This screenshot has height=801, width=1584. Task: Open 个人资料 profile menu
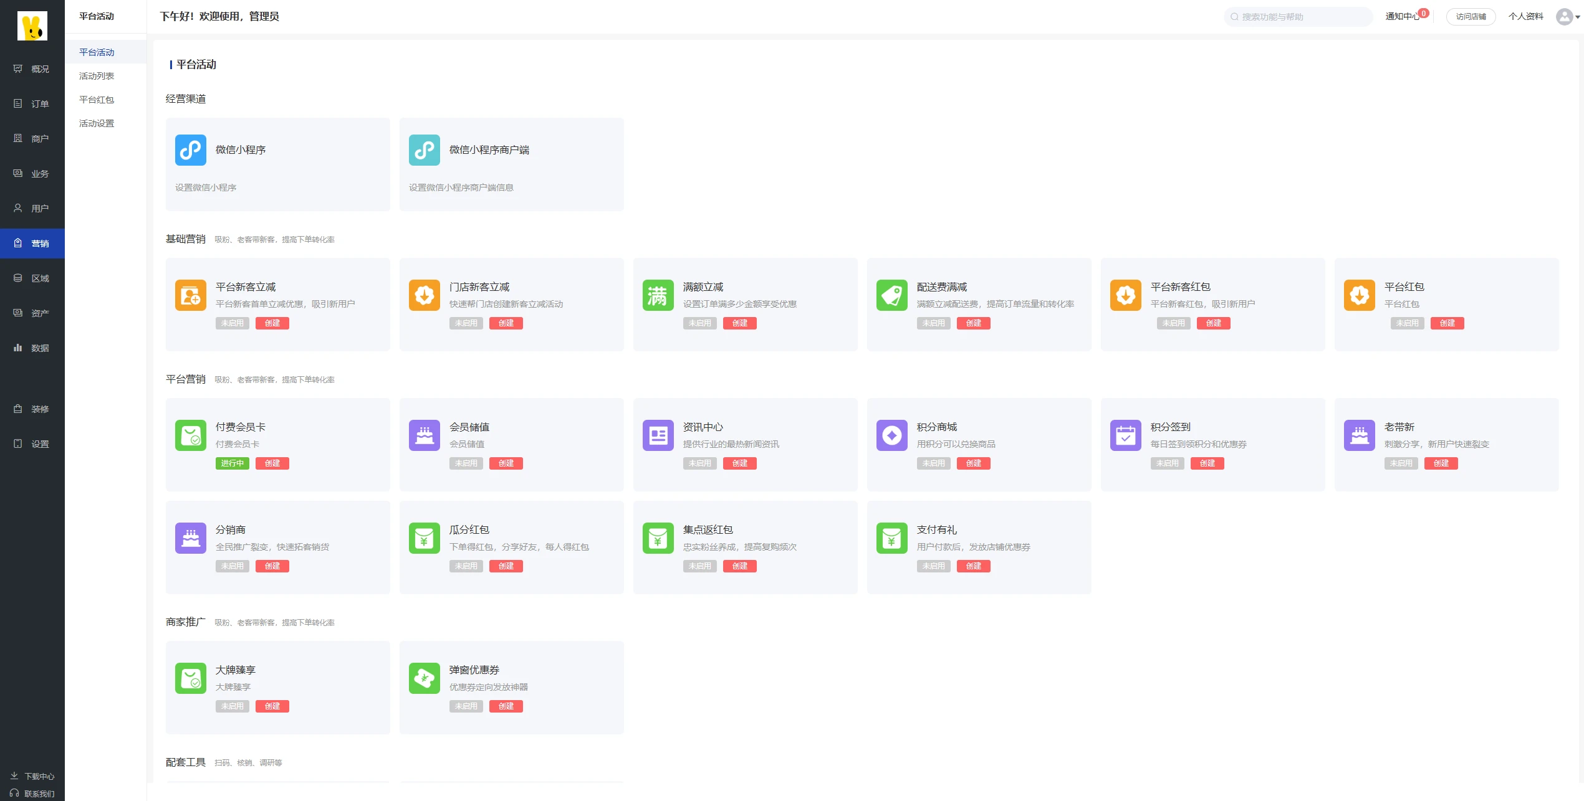tap(1525, 17)
